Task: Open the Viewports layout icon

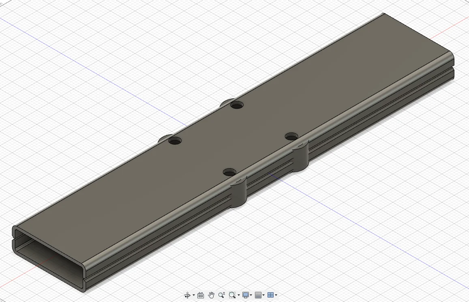Action: [271, 296]
